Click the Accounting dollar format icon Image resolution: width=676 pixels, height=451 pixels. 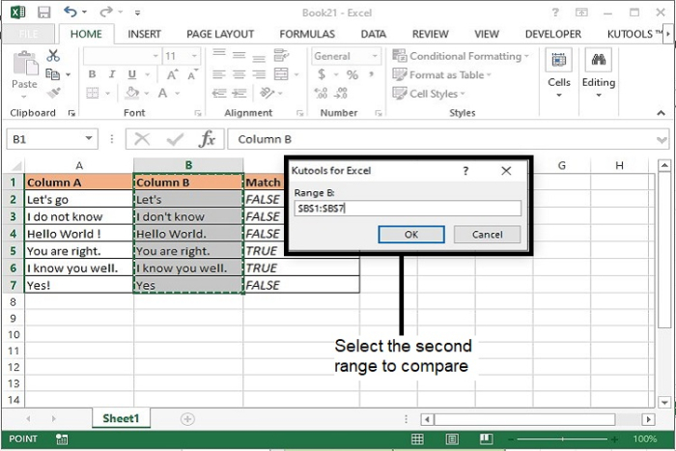coord(322,74)
